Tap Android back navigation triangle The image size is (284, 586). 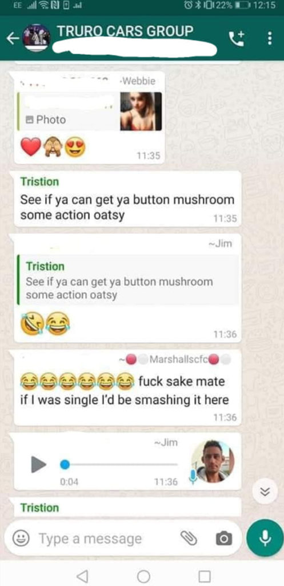(x=83, y=576)
